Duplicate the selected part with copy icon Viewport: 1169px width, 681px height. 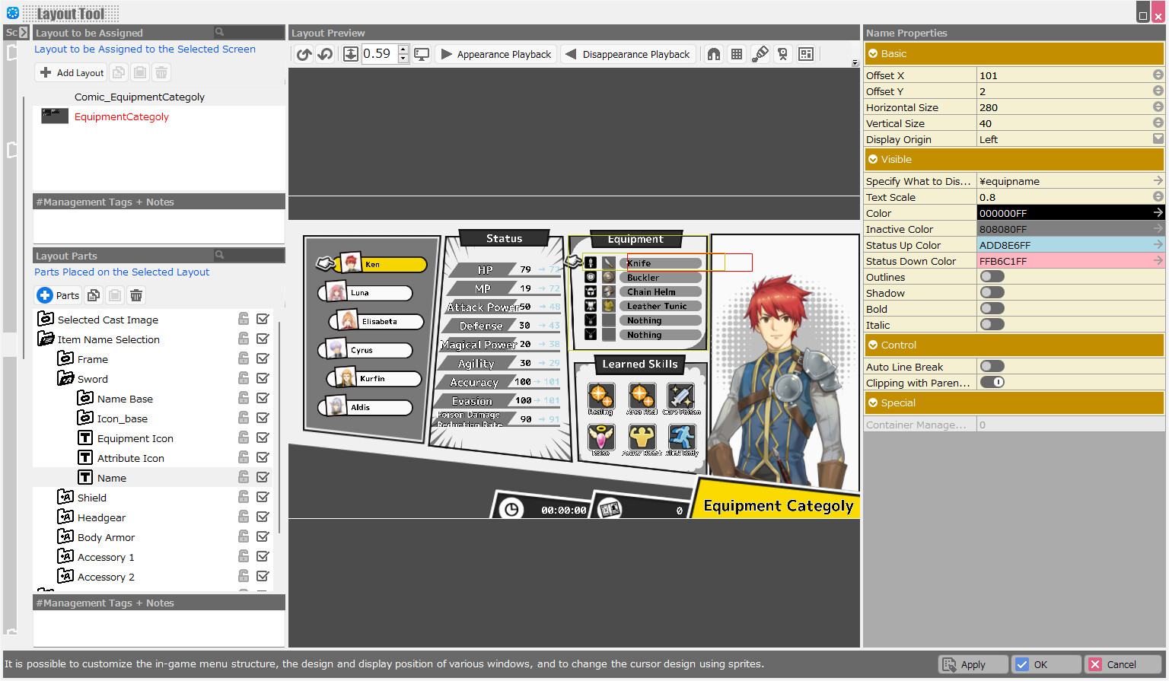pos(93,294)
